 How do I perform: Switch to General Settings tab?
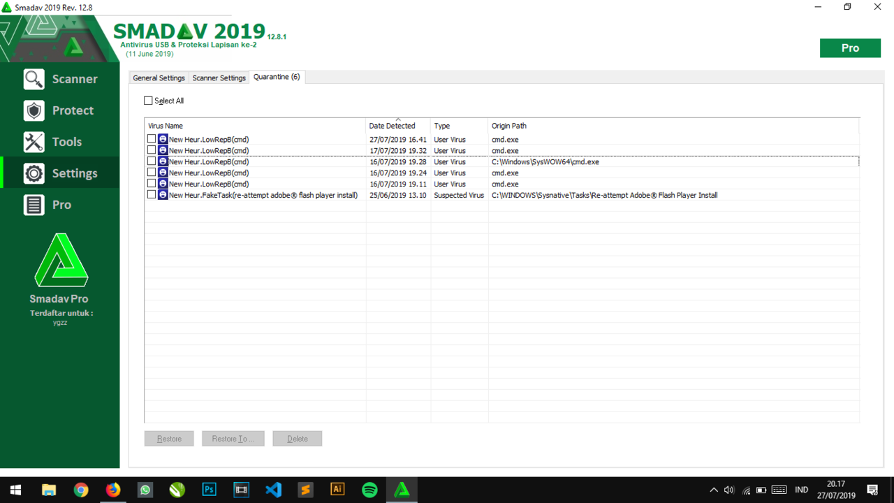point(159,78)
